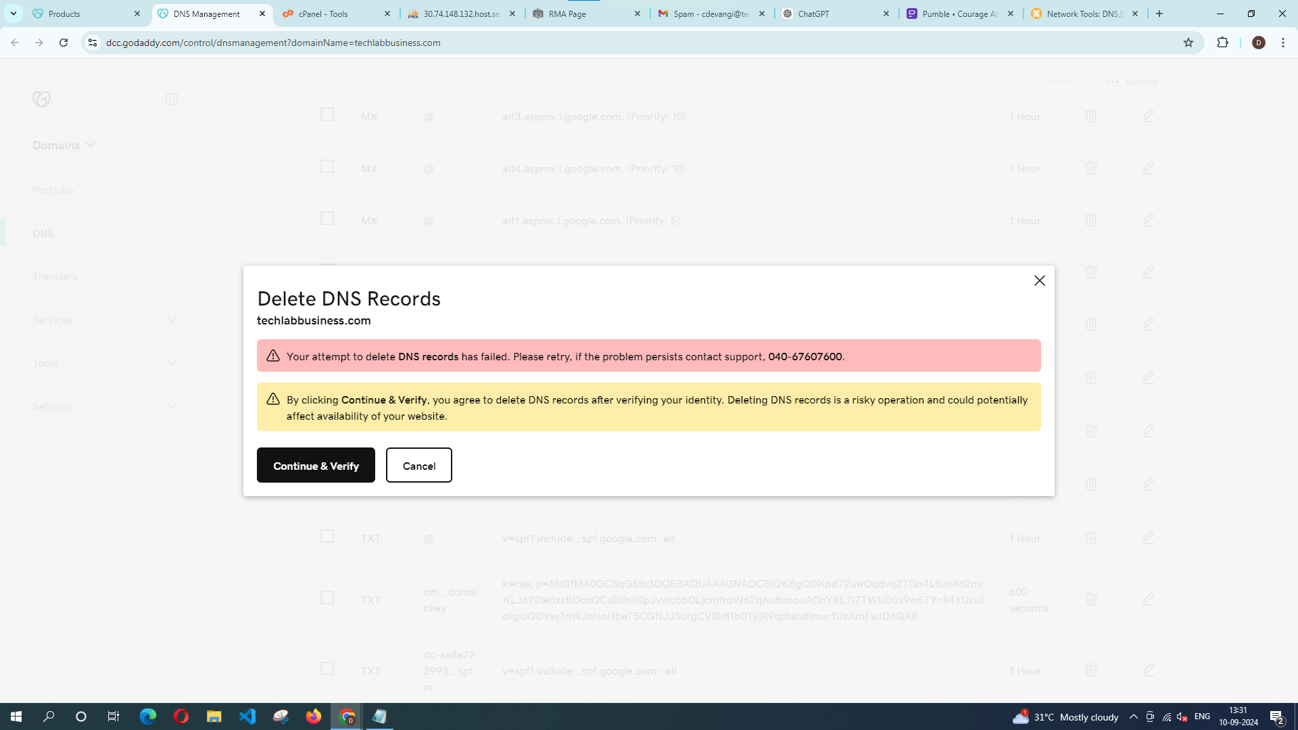Image resolution: width=1298 pixels, height=730 pixels.
Task: Open Transfers in the sidebar
Action: point(55,277)
